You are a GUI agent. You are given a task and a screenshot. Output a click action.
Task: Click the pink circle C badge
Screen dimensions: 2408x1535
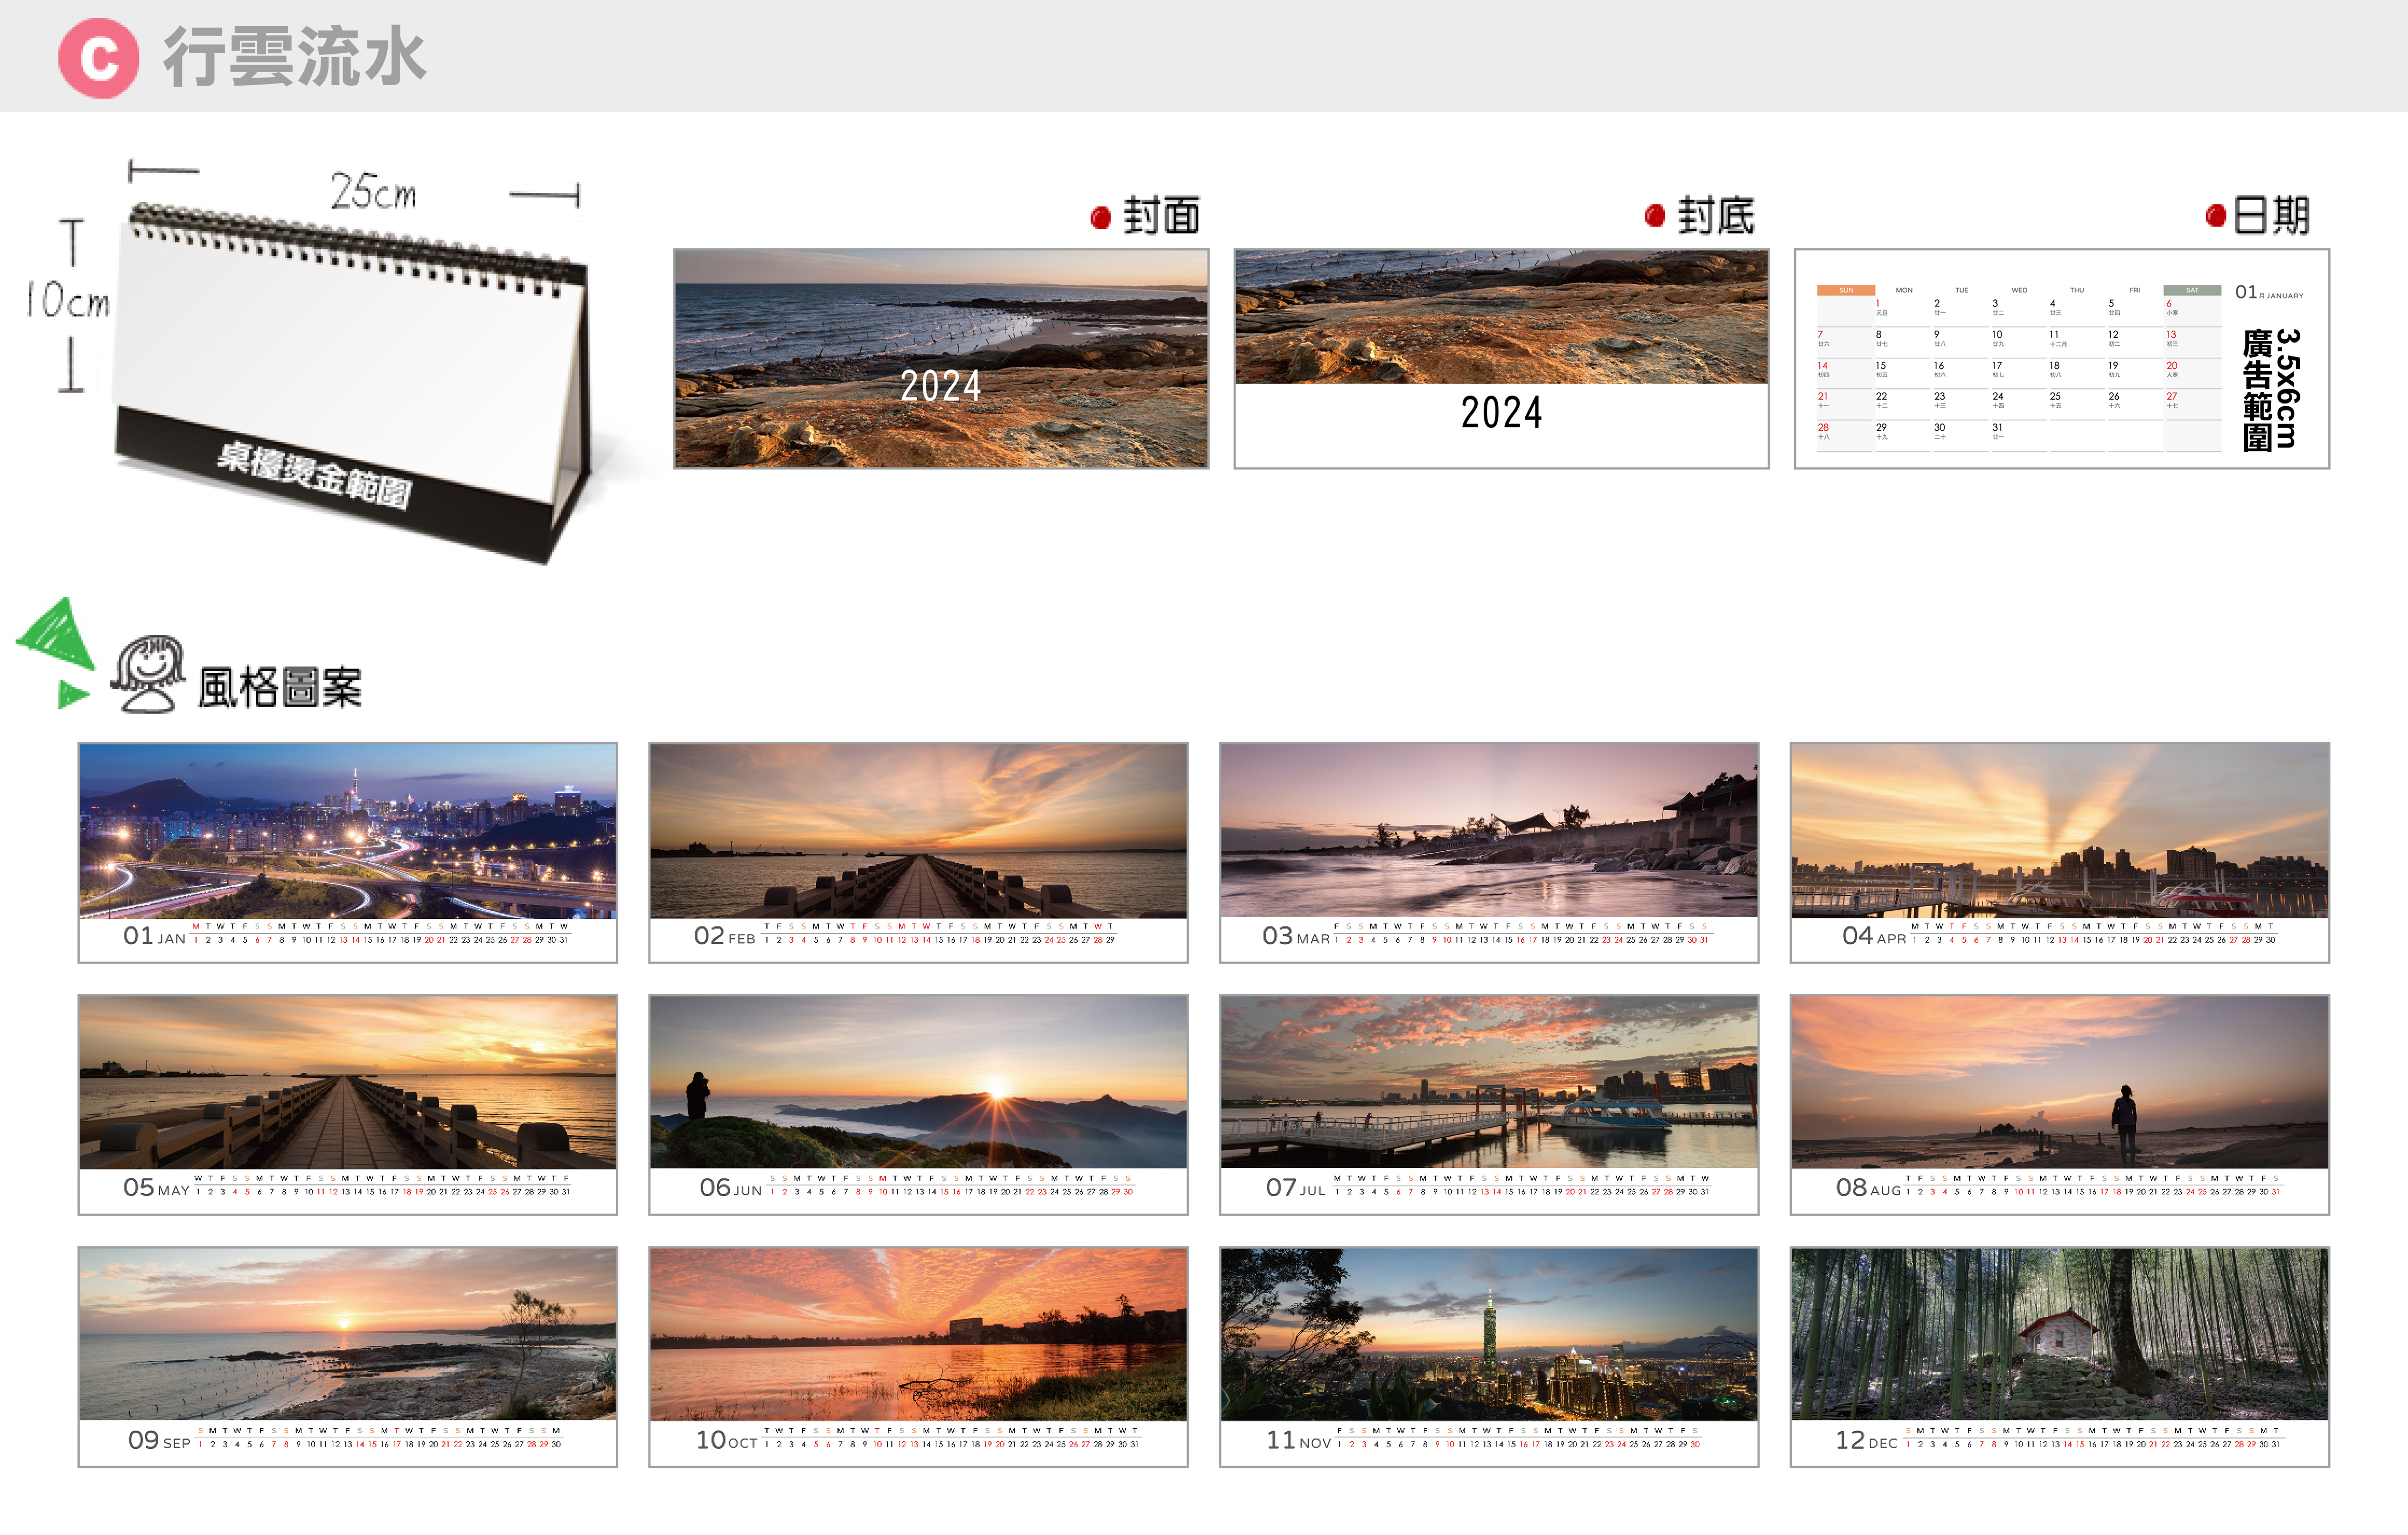(98, 58)
